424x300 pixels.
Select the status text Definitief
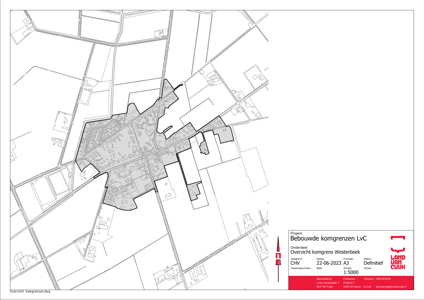pyautogui.click(x=373, y=263)
